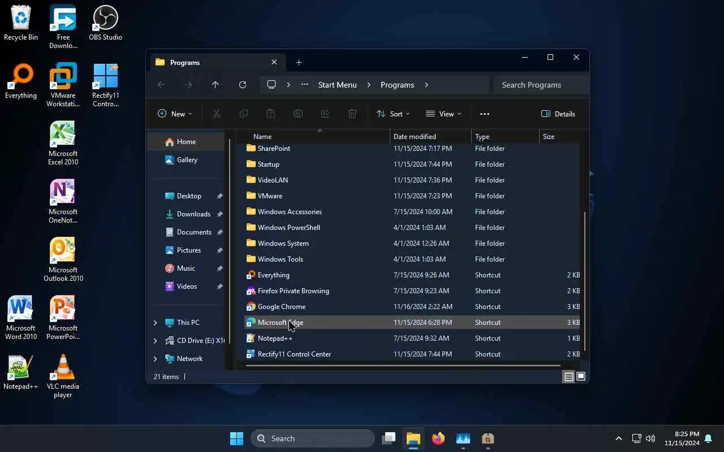Select the VideoLAN folder
724x452 pixels.
pos(413,180)
